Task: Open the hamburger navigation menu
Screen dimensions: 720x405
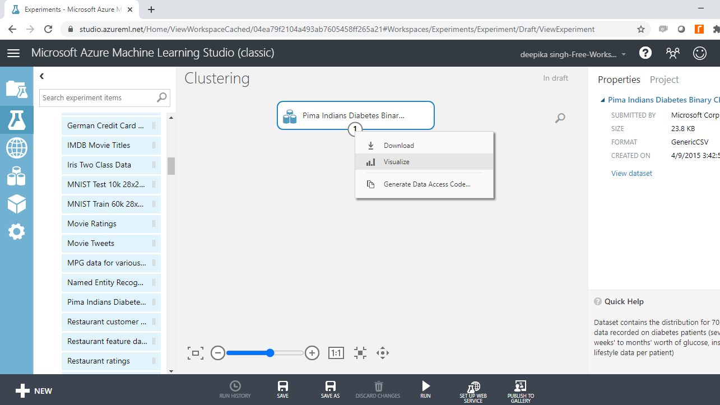Action: coord(13,53)
